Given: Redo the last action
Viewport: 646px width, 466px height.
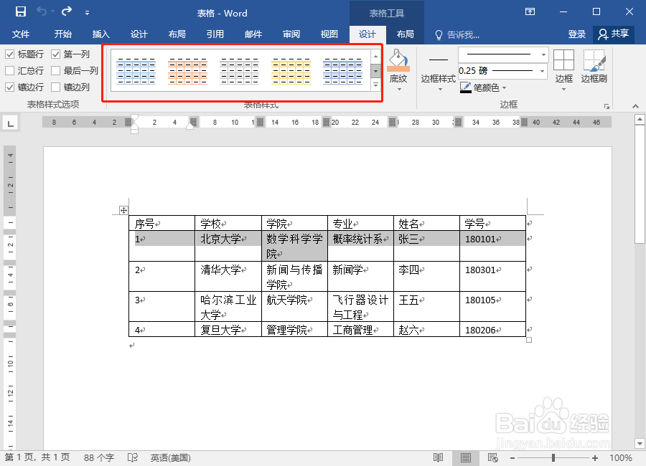Looking at the screenshot, I should 67,11.
